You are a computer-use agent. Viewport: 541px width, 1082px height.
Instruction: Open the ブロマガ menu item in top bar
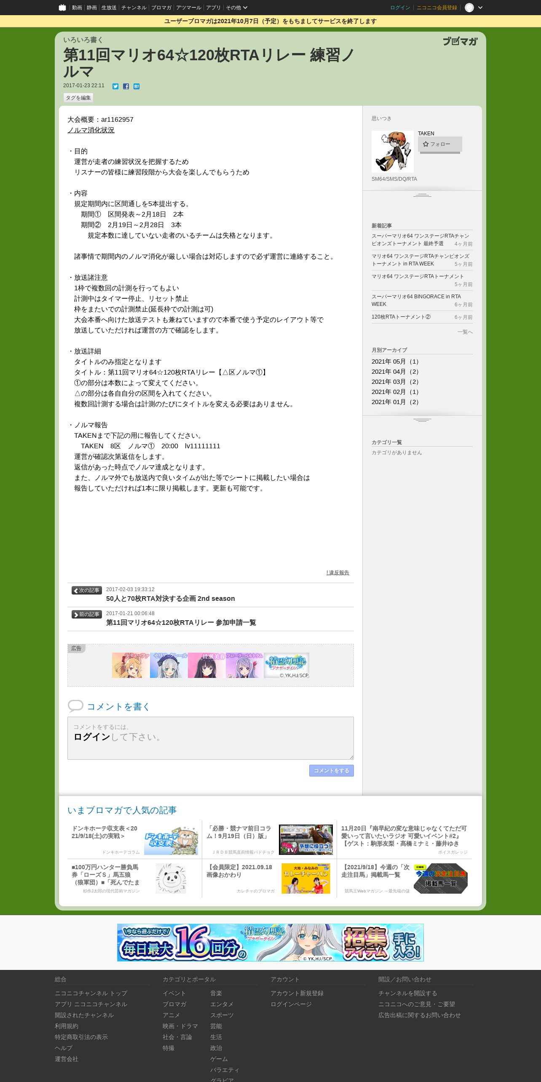(x=161, y=8)
